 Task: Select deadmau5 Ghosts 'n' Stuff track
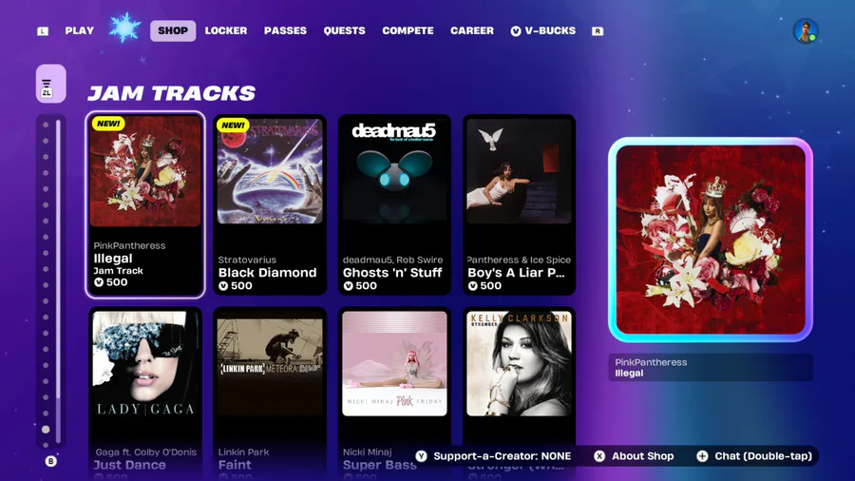[x=394, y=205]
